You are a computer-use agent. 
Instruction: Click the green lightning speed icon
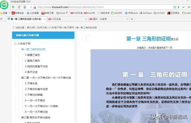pyautogui.click(x=178, y=7)
